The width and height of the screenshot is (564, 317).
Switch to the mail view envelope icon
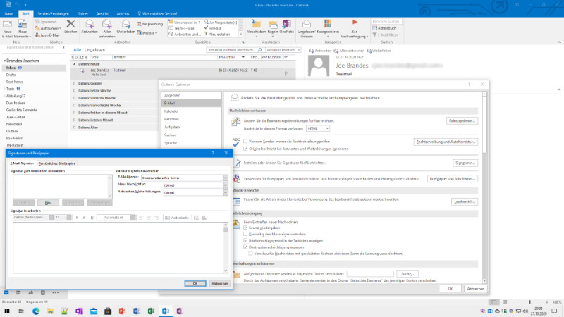6,292
